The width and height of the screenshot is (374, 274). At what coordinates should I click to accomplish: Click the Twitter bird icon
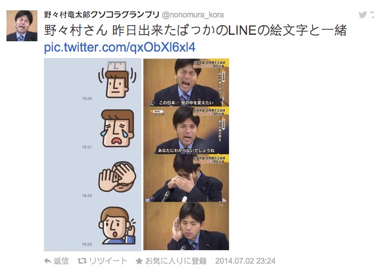click(362, 15)
